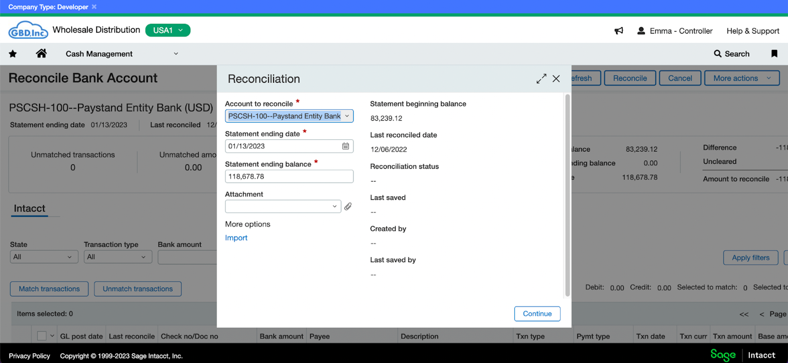The width and height of the screenshot is (788, 363).
Task: Expand the More actions dropdown
Action: coord(742,77)
